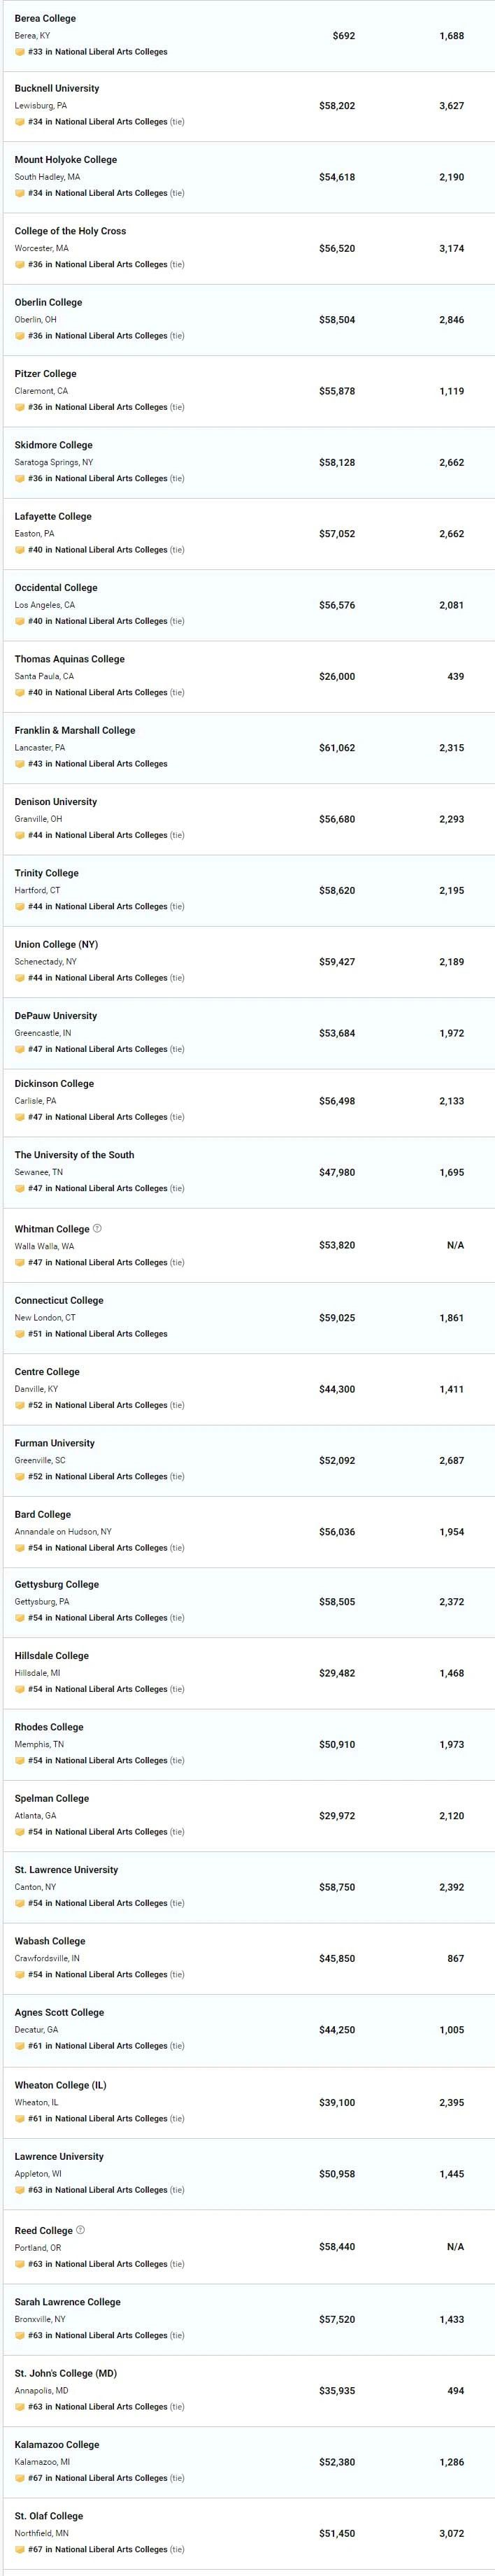Click the ranking badge icon under Connecticut College
Screen dimensions: 495x2576
[x=20, y=1333]
